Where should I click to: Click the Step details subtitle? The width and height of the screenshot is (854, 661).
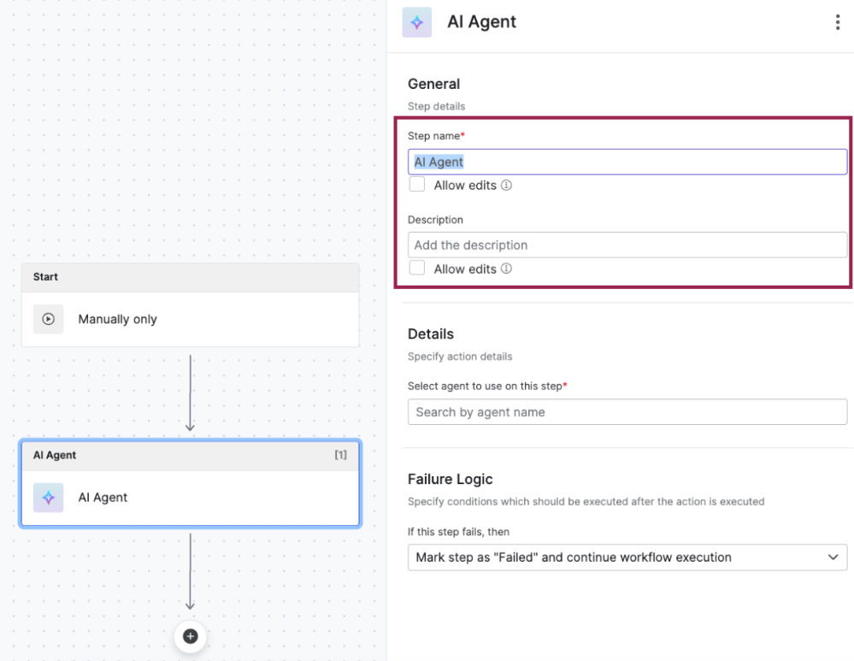436,106
